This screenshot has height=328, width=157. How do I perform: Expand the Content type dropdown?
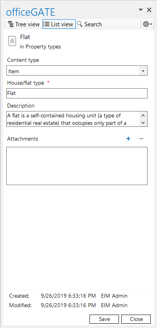tap(143, 71)
